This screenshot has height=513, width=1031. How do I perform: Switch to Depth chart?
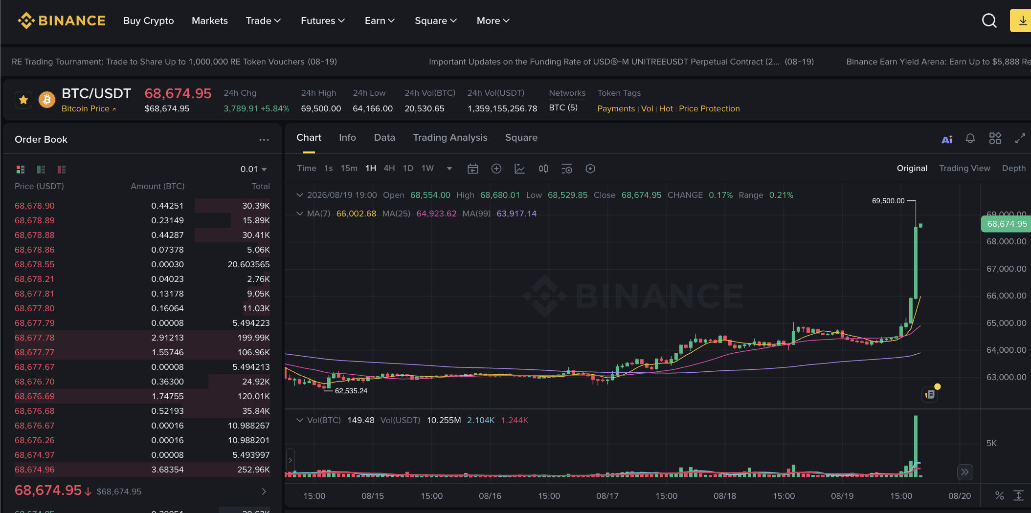[x=1014, y=168]
